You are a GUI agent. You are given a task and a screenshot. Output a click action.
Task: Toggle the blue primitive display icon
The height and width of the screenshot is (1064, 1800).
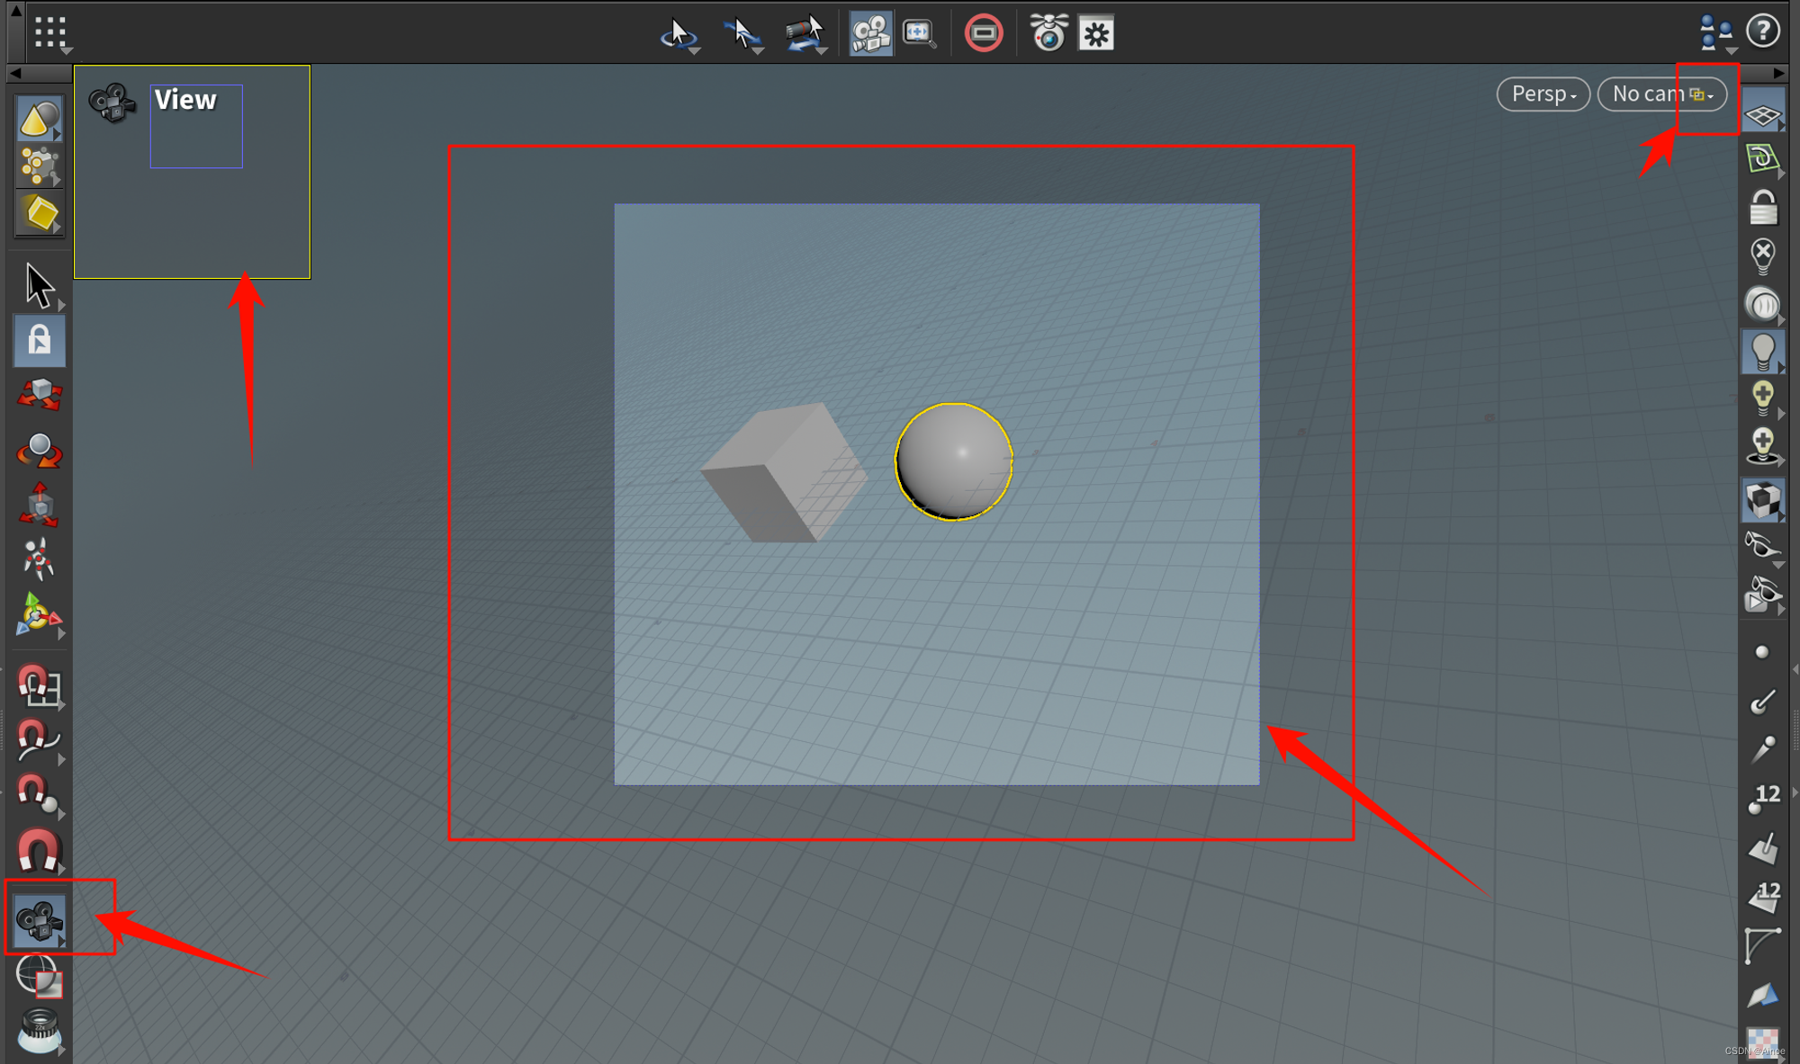(1762, 995)
